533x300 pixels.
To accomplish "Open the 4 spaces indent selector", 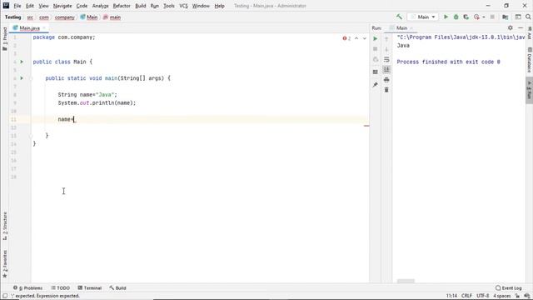I will click(502, 296).
